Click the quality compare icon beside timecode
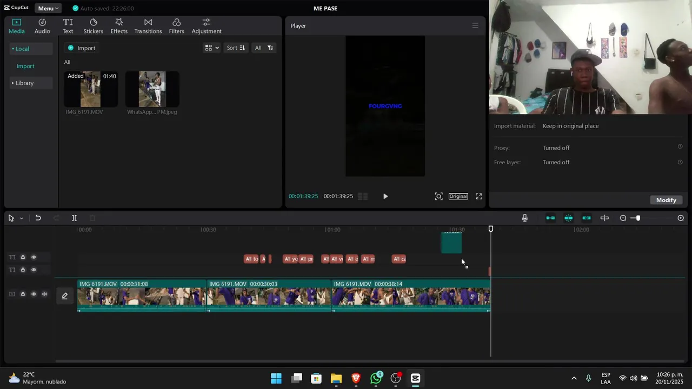This screenshot has height=389, width=692. point(363,196)
